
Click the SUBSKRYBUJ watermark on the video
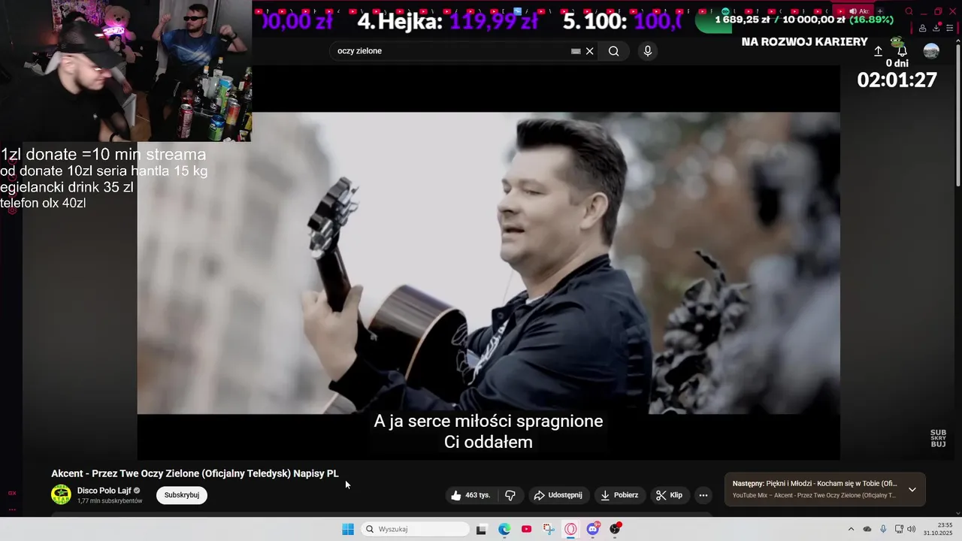938,438
